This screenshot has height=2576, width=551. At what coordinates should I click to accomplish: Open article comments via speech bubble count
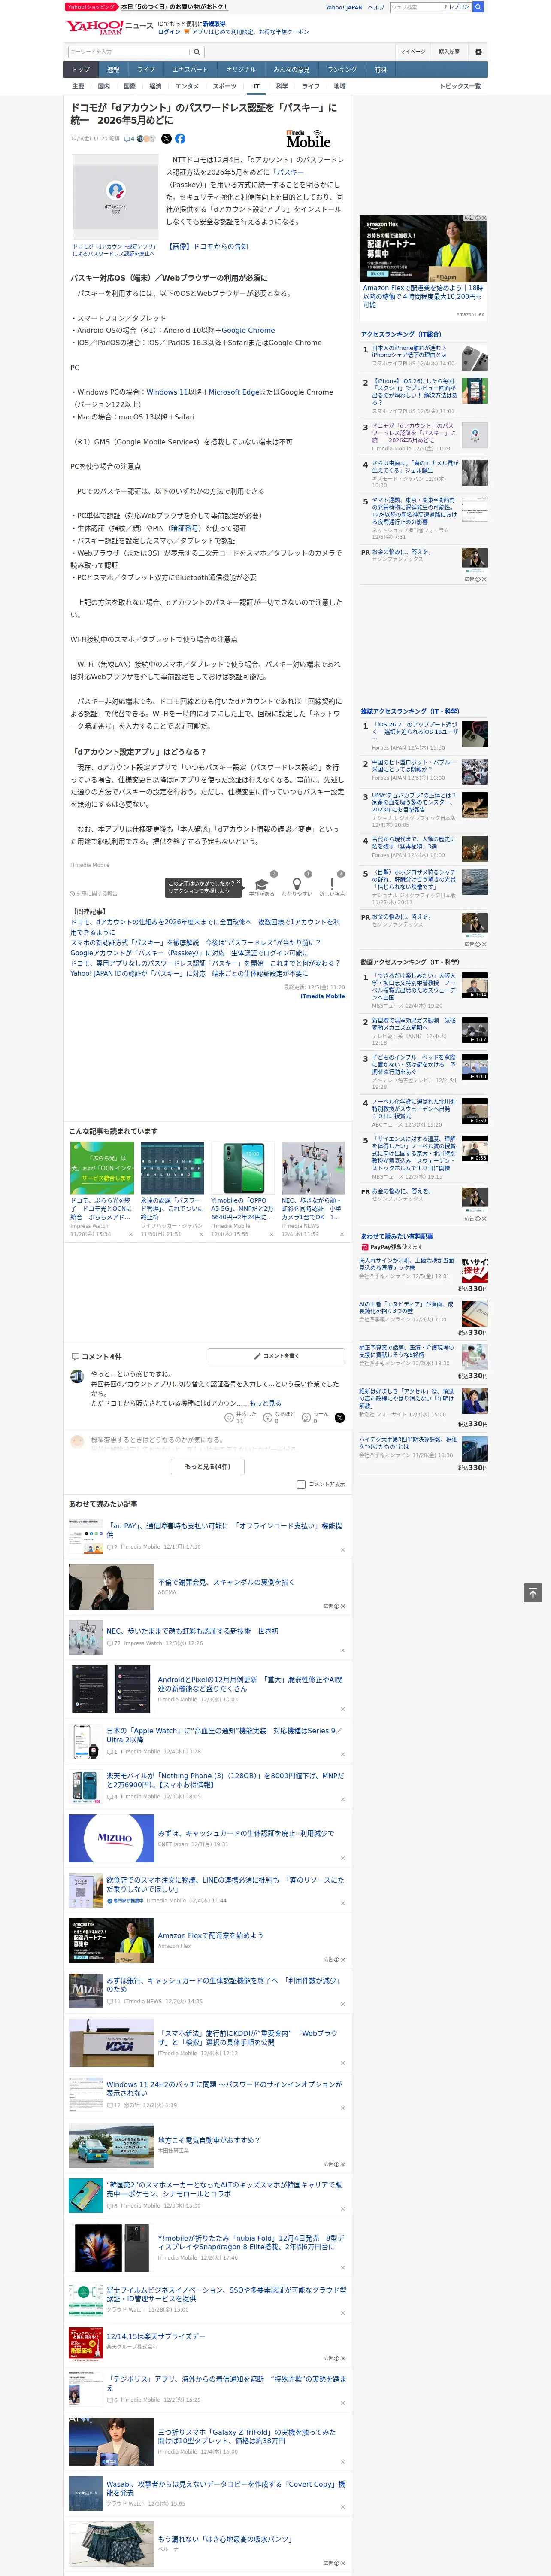[129, 139]
